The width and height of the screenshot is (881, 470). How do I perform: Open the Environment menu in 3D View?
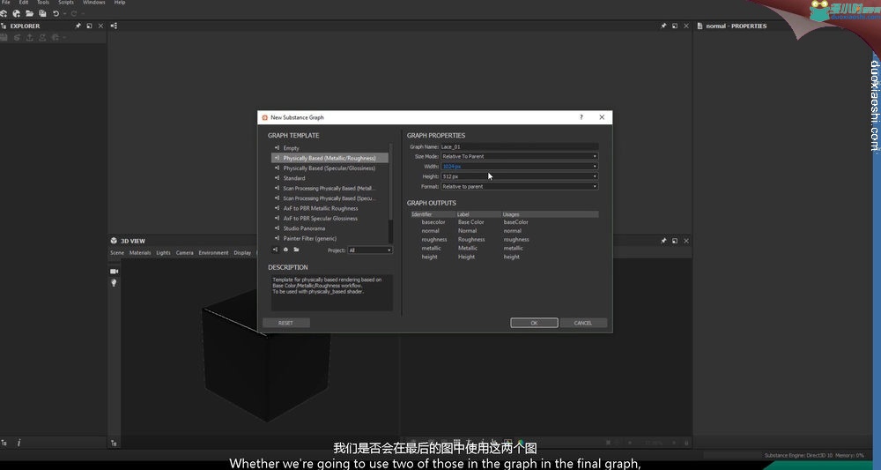click(213, 252)
